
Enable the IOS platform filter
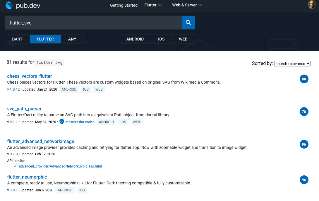[x=161, y=39]
